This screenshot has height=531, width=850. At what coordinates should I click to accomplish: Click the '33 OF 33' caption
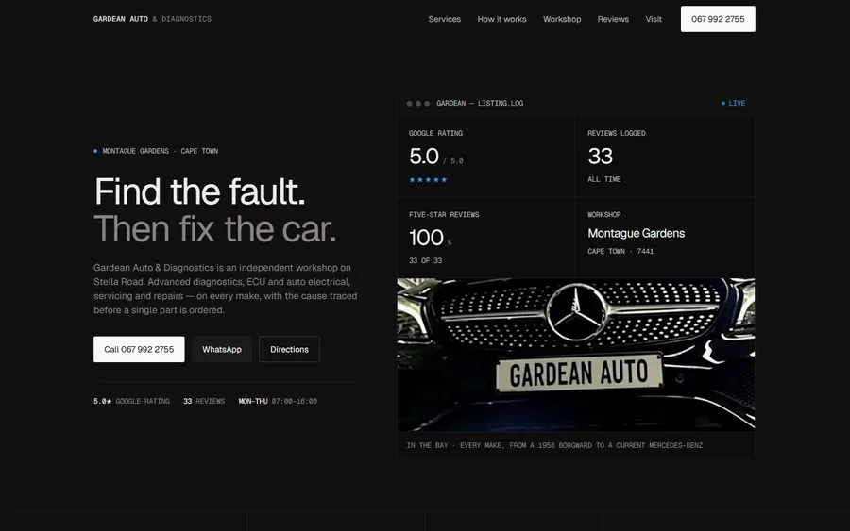coord(426,261)
